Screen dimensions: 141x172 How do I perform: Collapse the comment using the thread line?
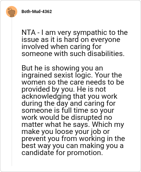12,92
